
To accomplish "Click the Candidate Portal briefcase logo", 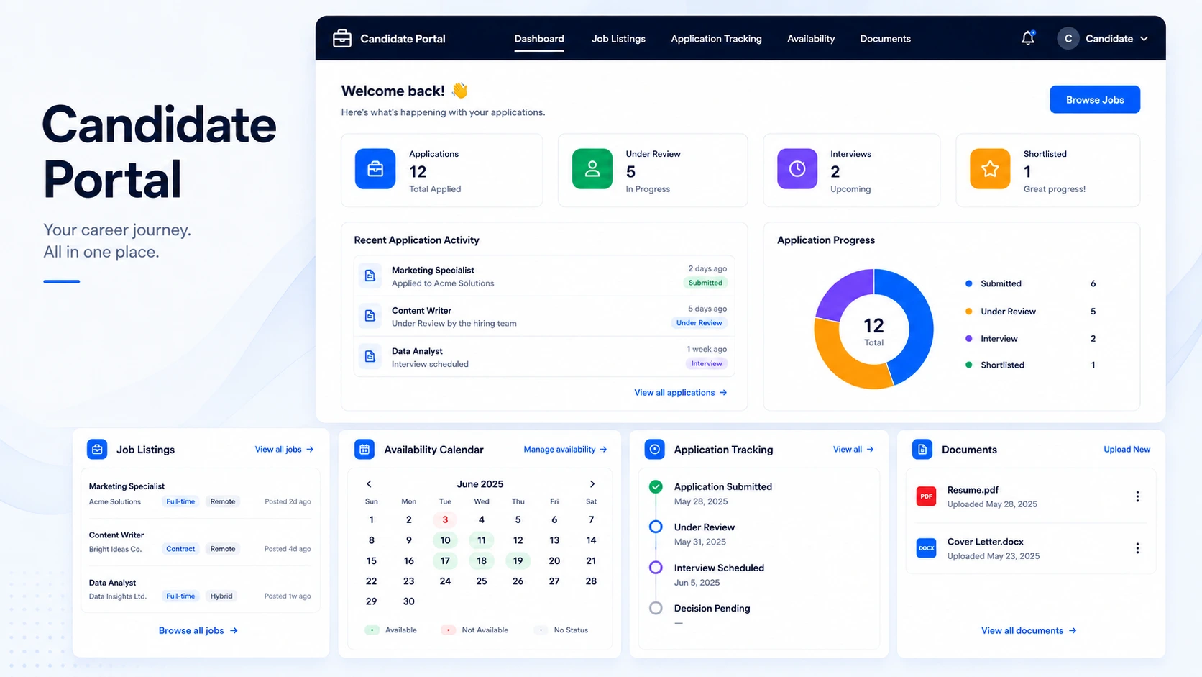I will coord(342,38).
